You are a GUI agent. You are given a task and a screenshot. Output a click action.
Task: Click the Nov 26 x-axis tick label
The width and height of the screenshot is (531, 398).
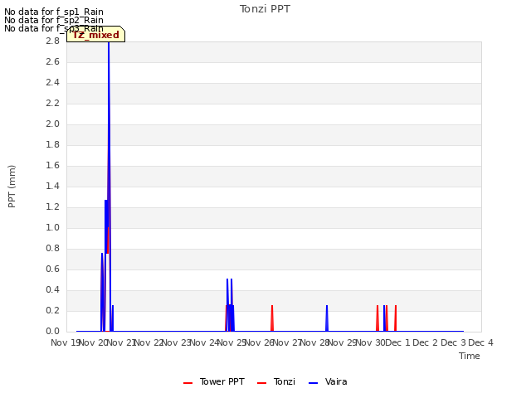[260, 342]
